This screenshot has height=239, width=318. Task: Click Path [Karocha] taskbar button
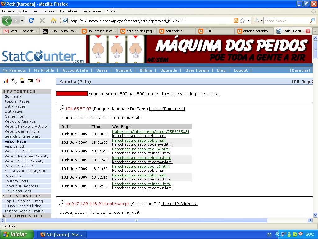click(62, 235)
